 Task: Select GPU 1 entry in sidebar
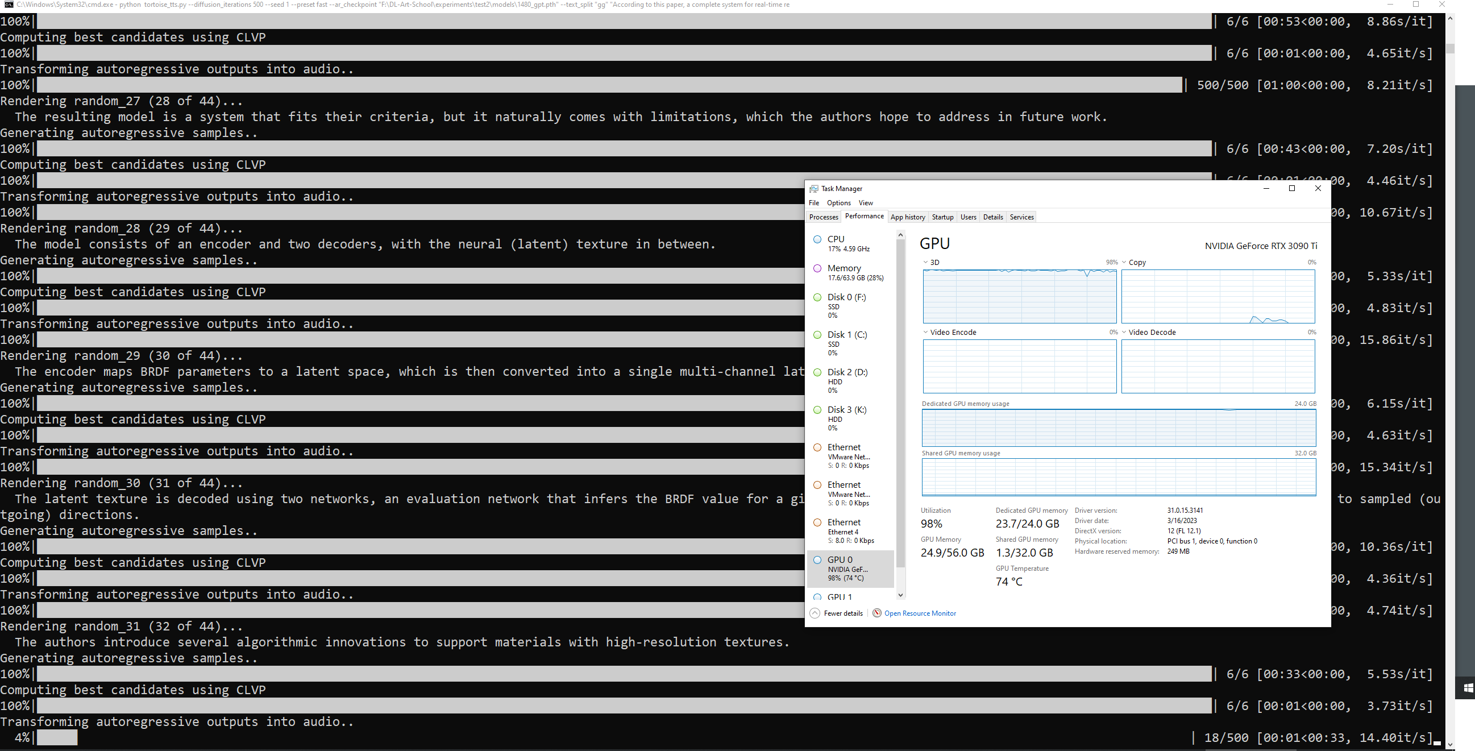coord(840,596)
